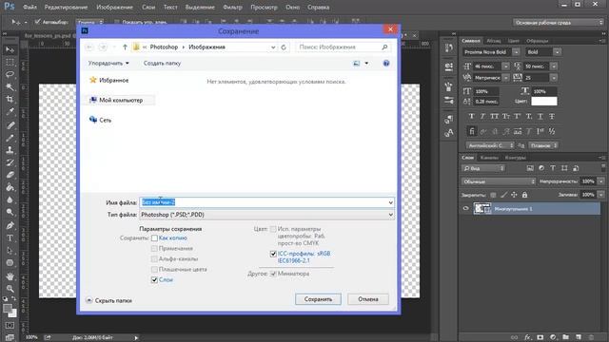609x342 pixels.
Task: Open save dialog help icon
Action: pos(386,64)
